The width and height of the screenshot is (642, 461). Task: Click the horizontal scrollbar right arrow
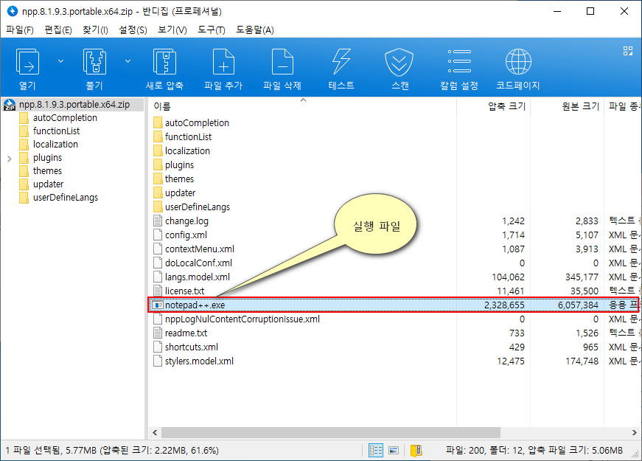tap(634, 433)
